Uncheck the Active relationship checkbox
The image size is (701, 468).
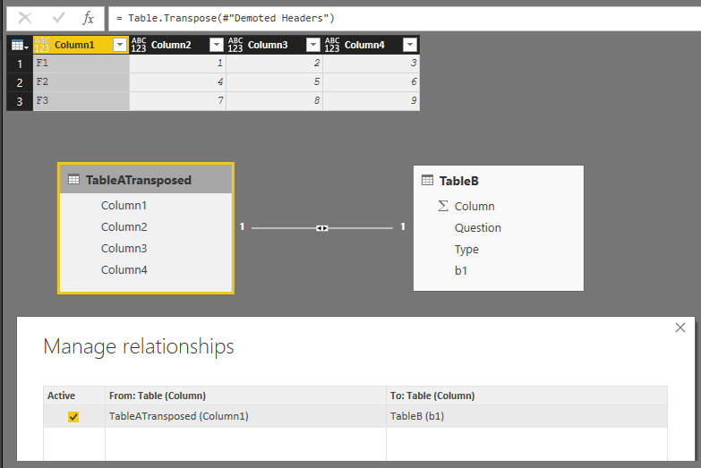(x=73, y=417)
